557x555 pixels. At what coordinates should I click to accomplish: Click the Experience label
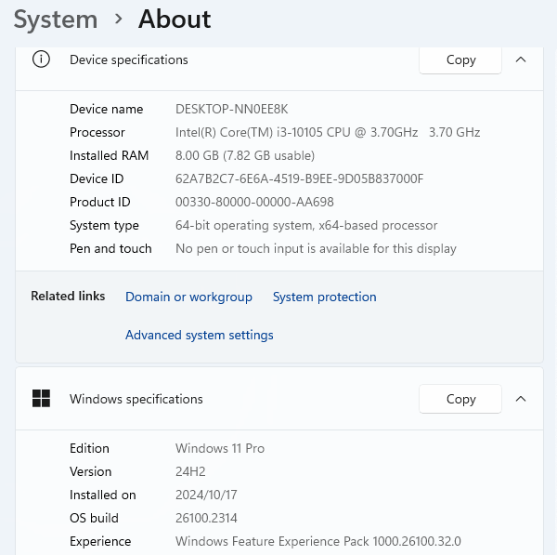click(100, 541)
